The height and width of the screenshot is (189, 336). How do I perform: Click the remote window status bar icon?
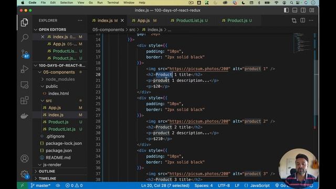click(23, 185)
